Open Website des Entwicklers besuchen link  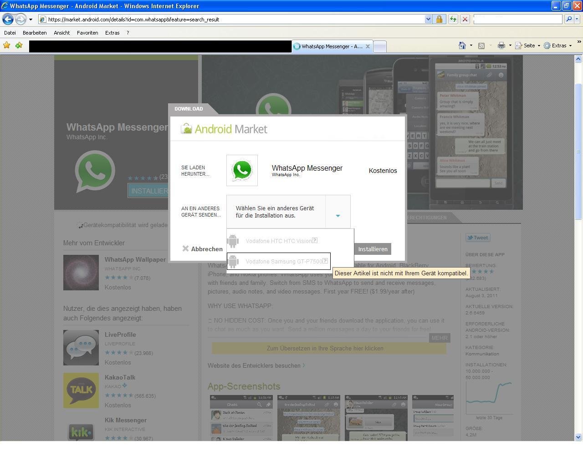click(x=256, y=365)
